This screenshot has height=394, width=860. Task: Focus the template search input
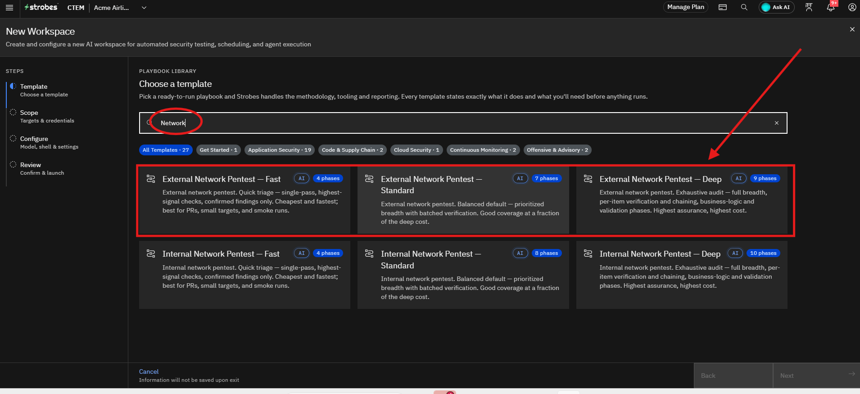(463, 123)
